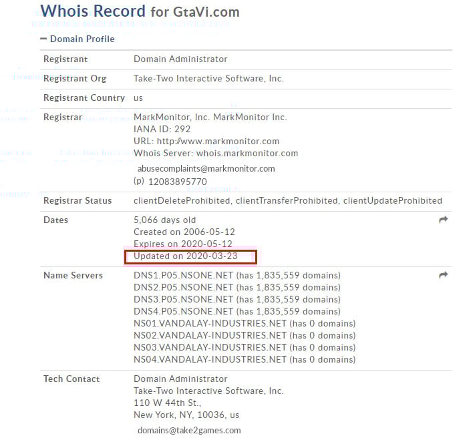The height and width of the screenshot is (438, 473).
Task: Select the 'IANA ID: 292' line
Action: [162, 129]
